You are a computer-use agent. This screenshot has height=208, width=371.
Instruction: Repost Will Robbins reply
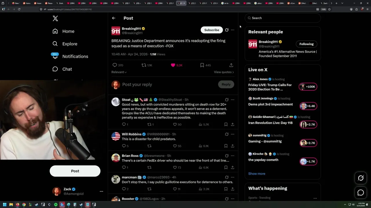tap(150, 146)
